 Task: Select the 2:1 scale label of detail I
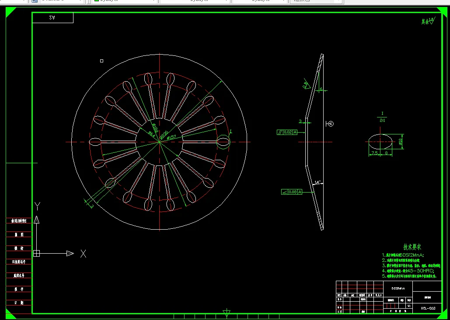point(382,120)
